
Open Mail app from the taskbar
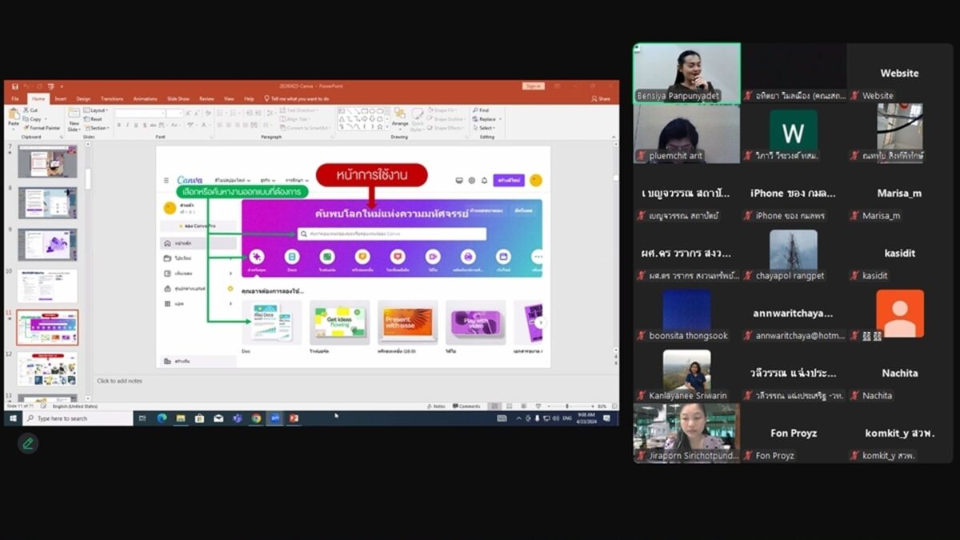click(218, 418)
